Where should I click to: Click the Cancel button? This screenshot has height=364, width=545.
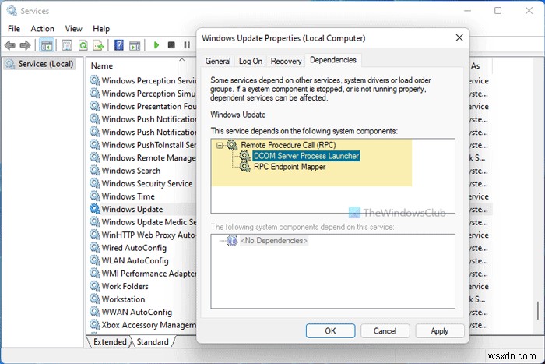(x=385, y=330)
